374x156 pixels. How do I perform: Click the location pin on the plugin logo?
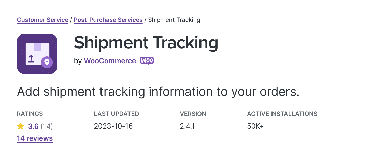pyautogui.click(x=47, y=62)
